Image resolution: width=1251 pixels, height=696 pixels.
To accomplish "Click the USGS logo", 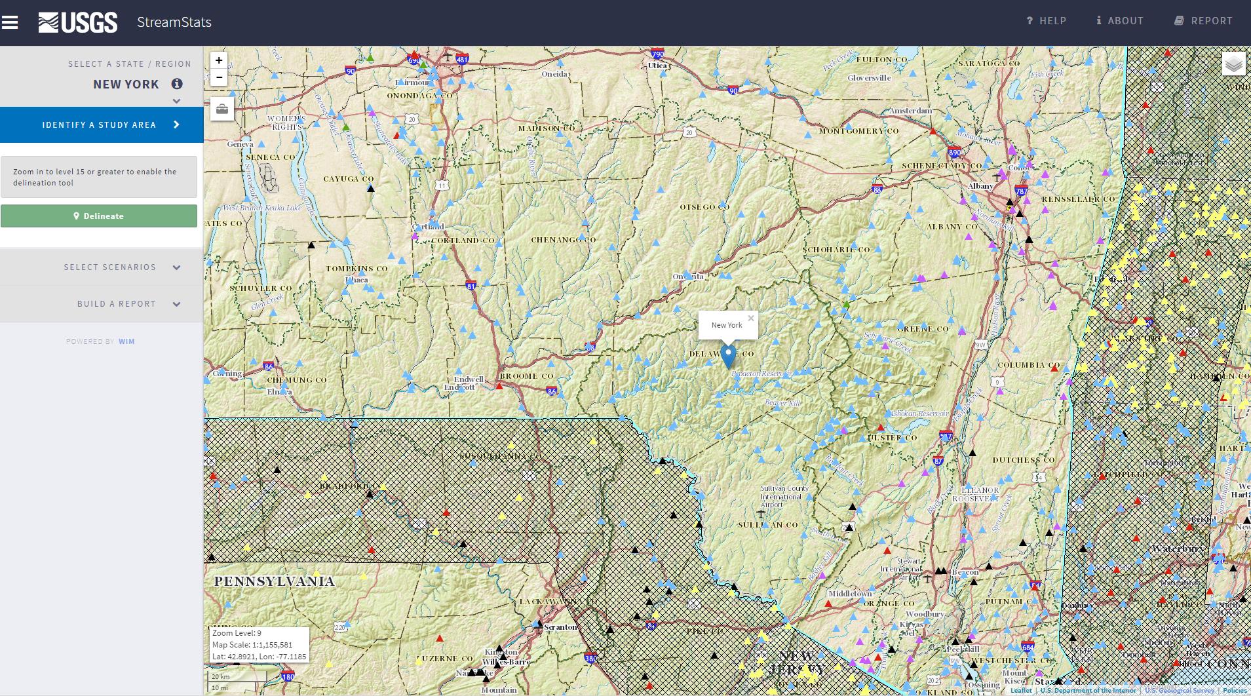I will [78, 22].
